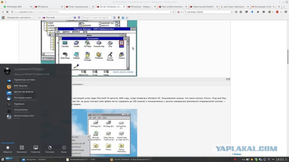Open dropdown arrow next to Adblock Plus icon
Image resolution: width=289 pixels, height=162 pixels.
click(x=280, y=12)
